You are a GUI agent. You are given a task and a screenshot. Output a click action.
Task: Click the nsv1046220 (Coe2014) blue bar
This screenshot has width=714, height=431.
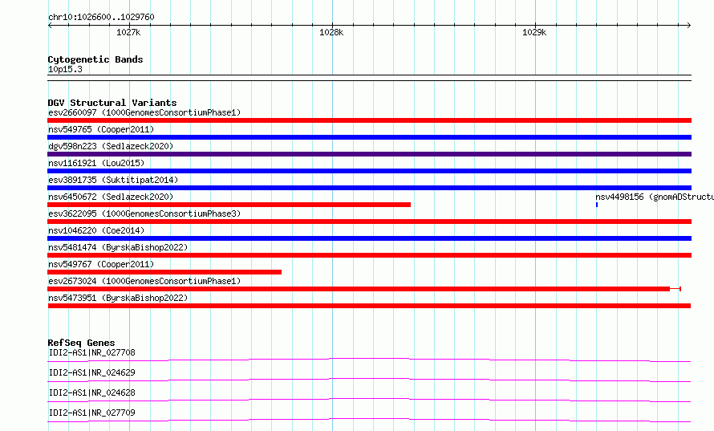click(369, 238)
